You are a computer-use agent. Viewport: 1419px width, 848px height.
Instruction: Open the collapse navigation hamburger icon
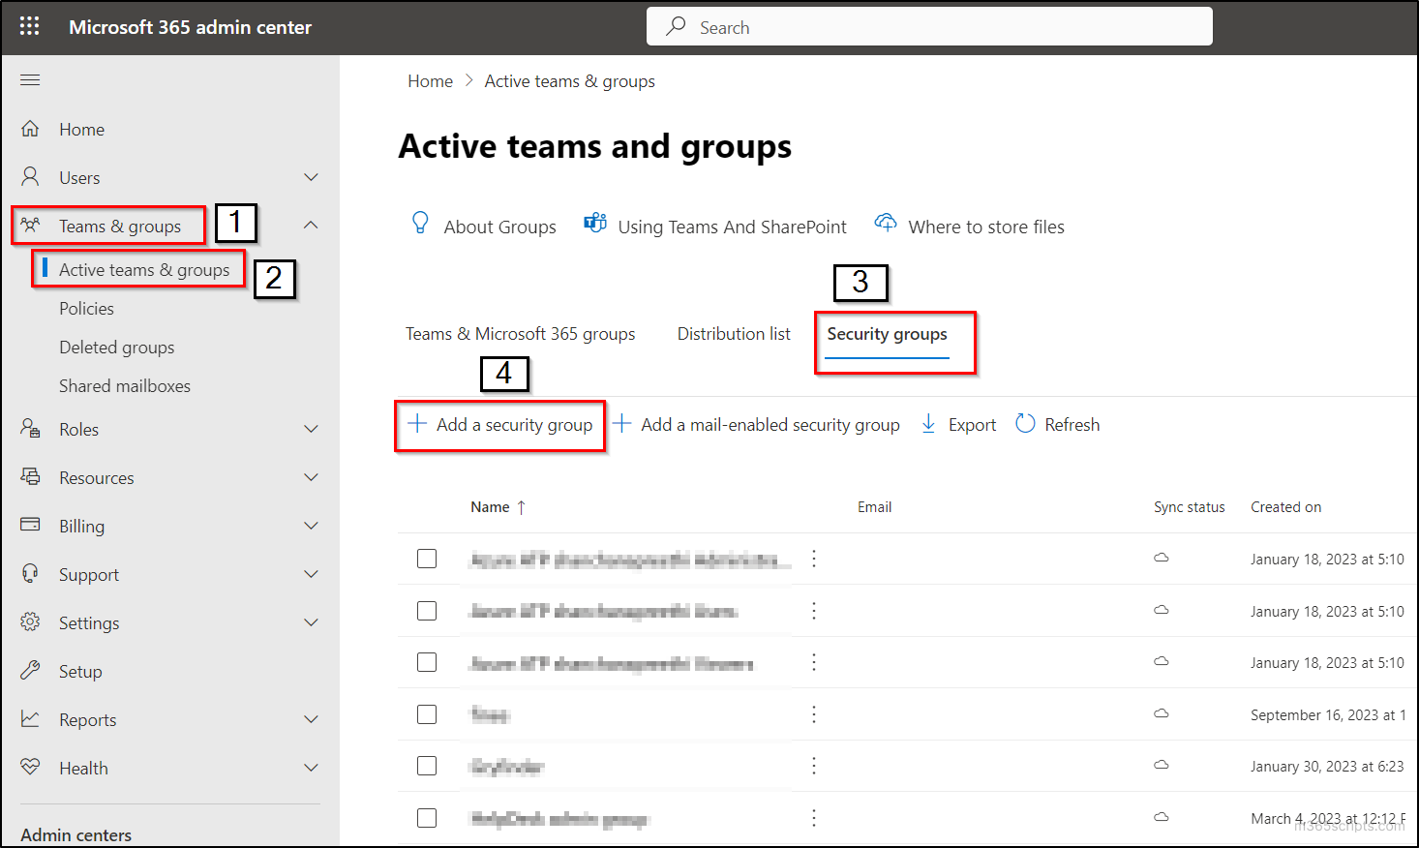[x=30, y=79]
